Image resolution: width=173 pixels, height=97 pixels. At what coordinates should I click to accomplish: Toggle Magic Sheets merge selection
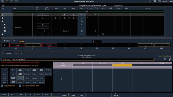41,70
